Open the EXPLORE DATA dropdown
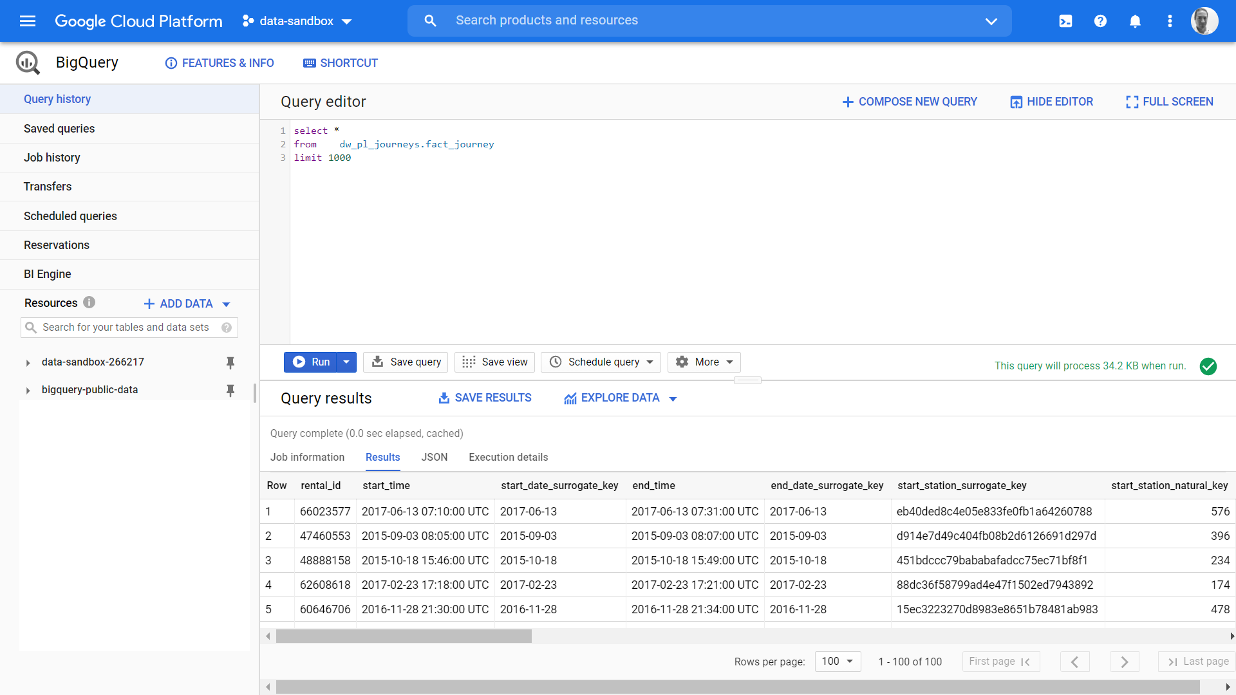The height and width of the screenshot is (695, 1236). tap(621, 398)
